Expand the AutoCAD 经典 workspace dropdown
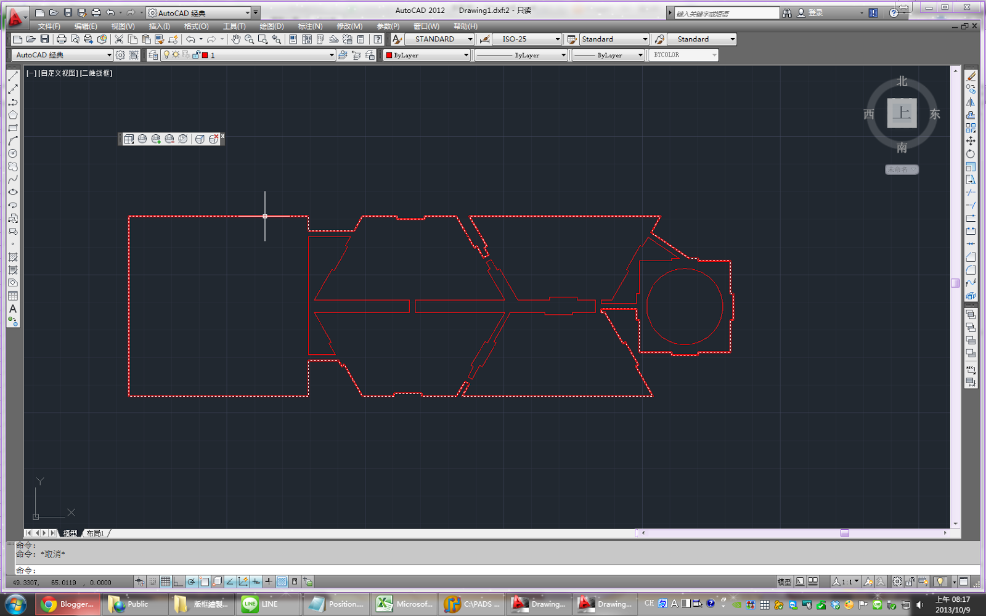 (109, 55)
